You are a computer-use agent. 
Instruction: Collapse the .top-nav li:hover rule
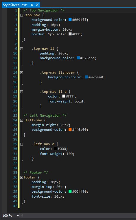[21, 72]
